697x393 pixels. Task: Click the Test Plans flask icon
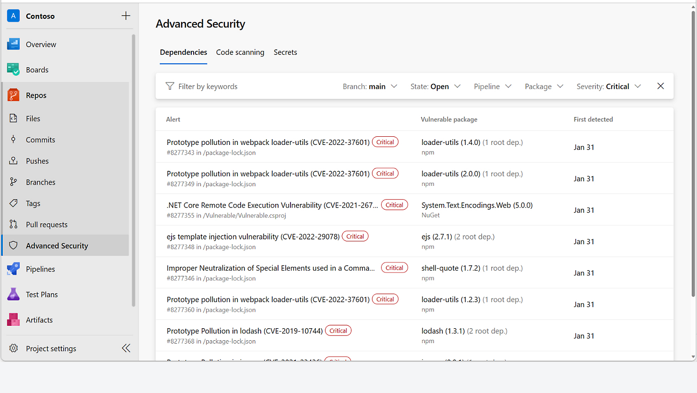pyautogui.click(x=13, y=294)
